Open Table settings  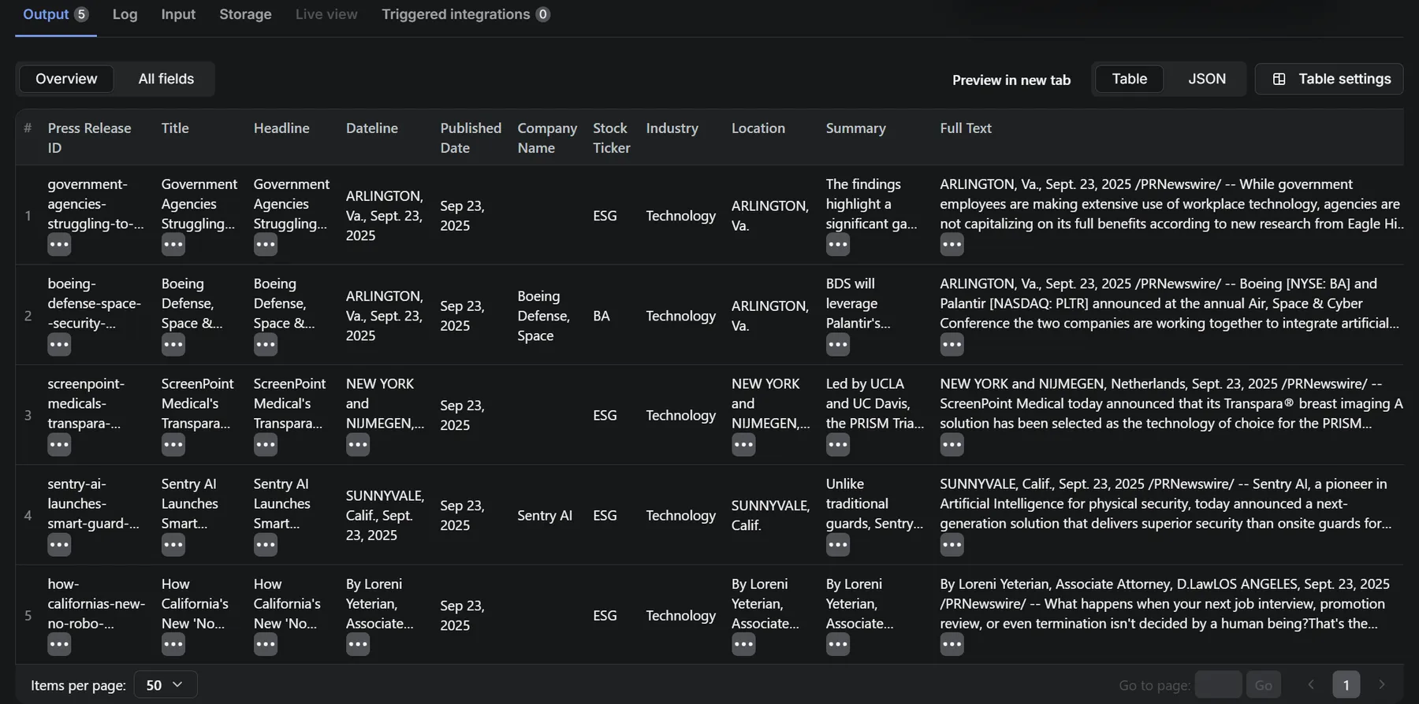(x=1329, y=79)
